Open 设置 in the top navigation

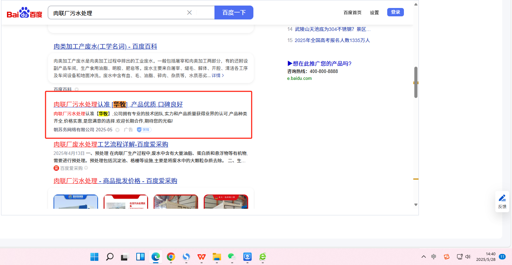374,13
